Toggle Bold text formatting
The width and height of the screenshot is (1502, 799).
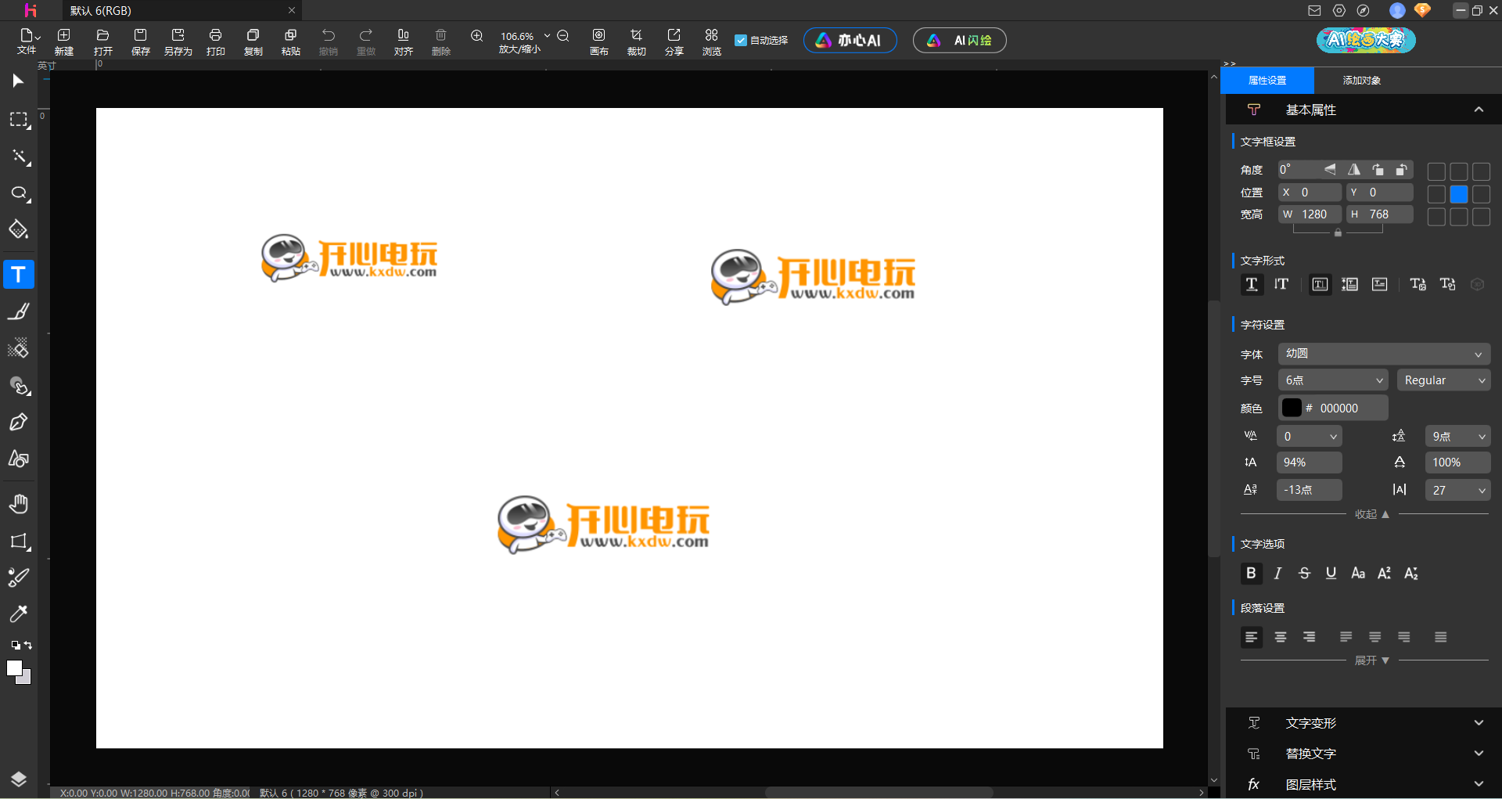1251,574
